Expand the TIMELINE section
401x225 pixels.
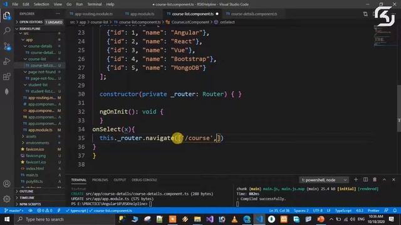click(39, 197)
